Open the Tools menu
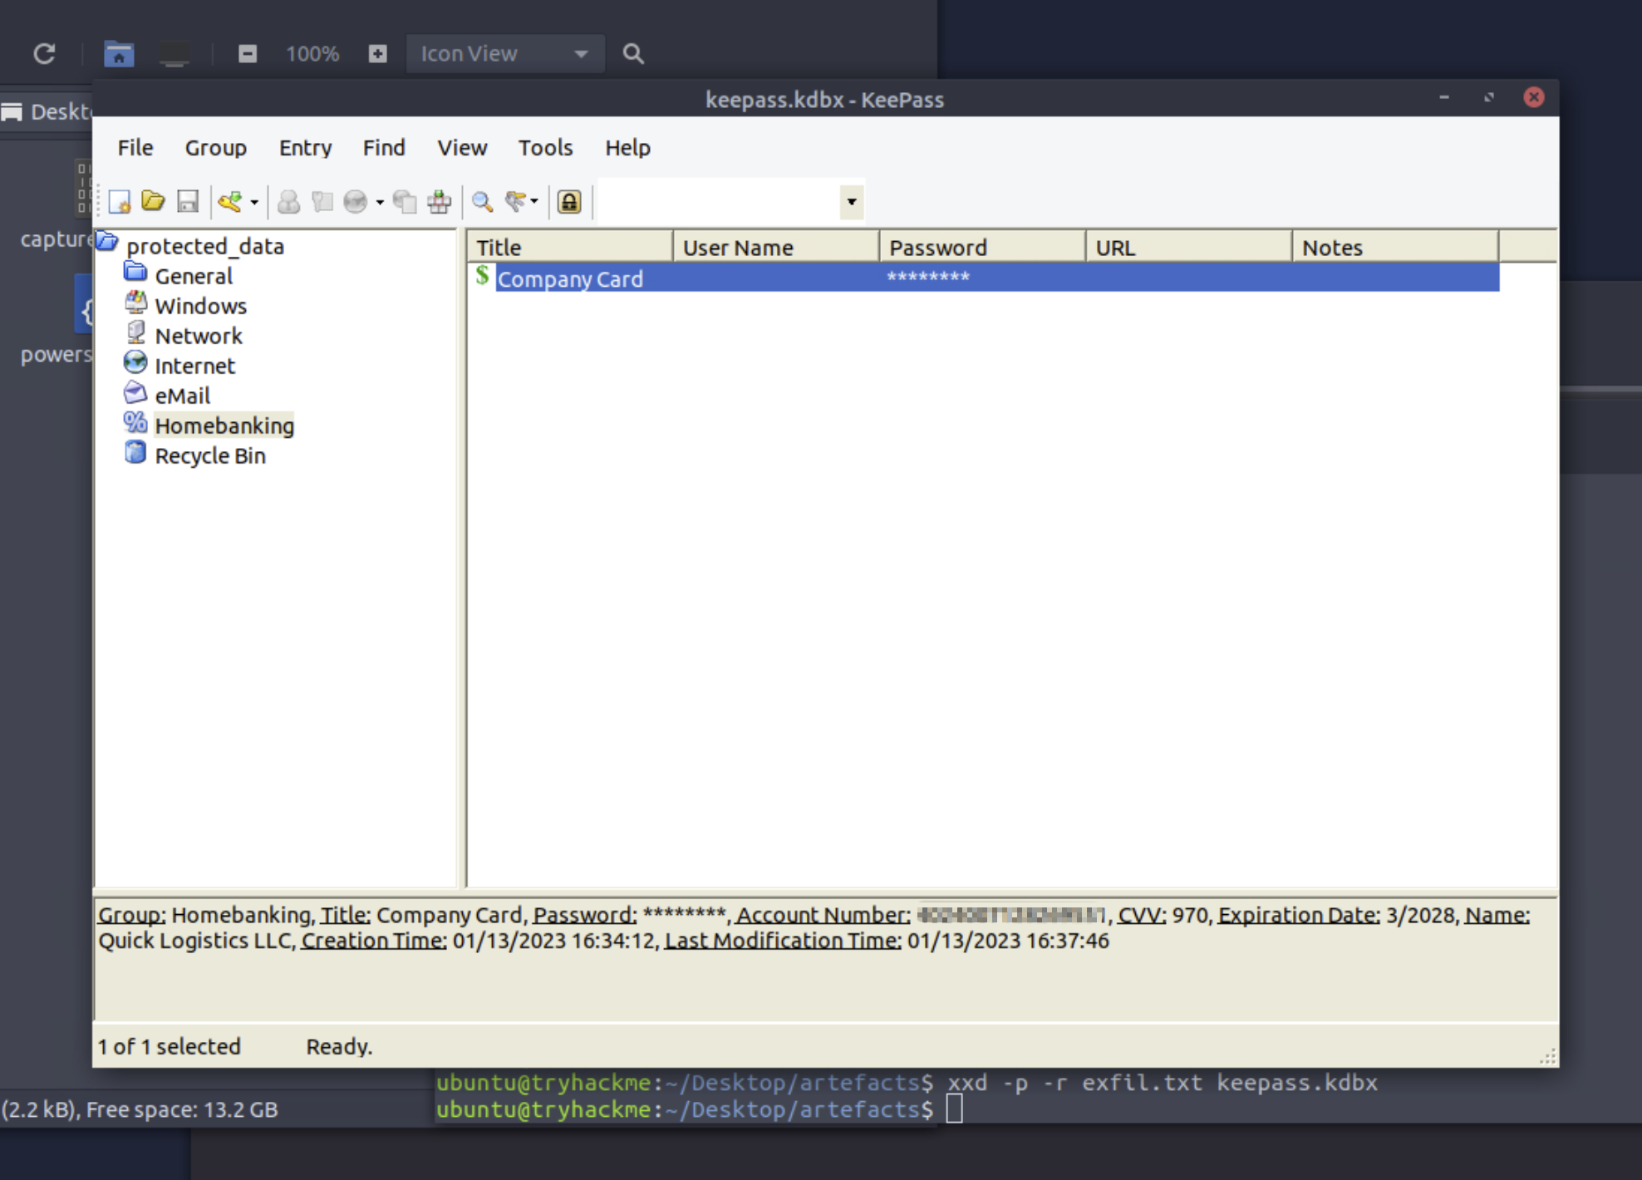This screenshot has width=1642, height=1180. [545, 148]
